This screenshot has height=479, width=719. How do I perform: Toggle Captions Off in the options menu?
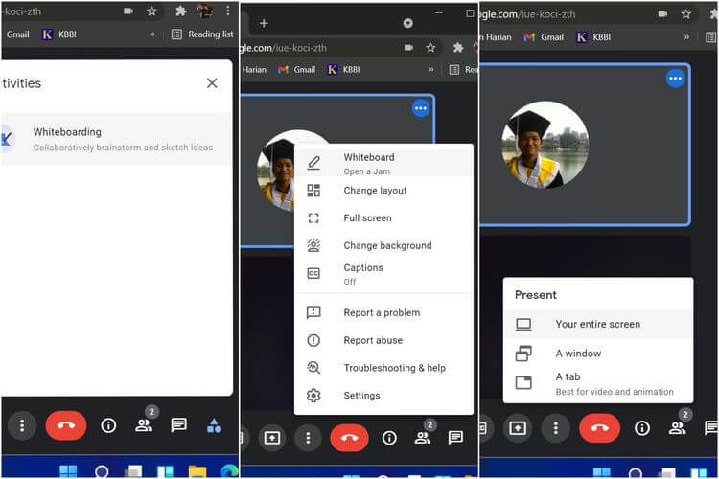pyautogui.click(x=383, y=274)
